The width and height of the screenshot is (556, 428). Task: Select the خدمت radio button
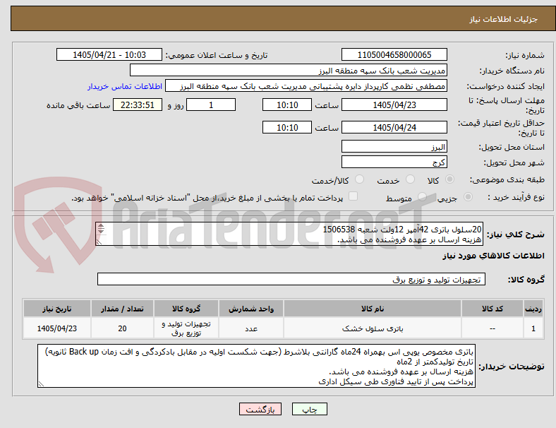[410, 179]
